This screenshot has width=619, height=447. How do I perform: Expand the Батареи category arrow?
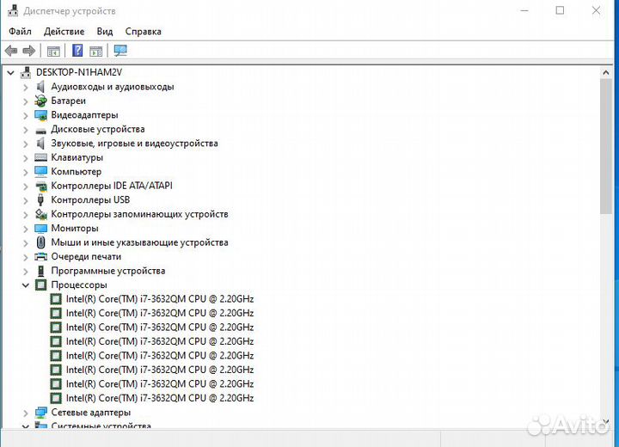[26, 101]
